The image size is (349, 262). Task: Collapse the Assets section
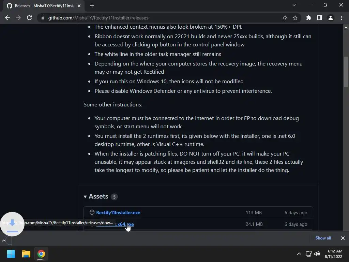pyautogui.click(x=85, y=197)
